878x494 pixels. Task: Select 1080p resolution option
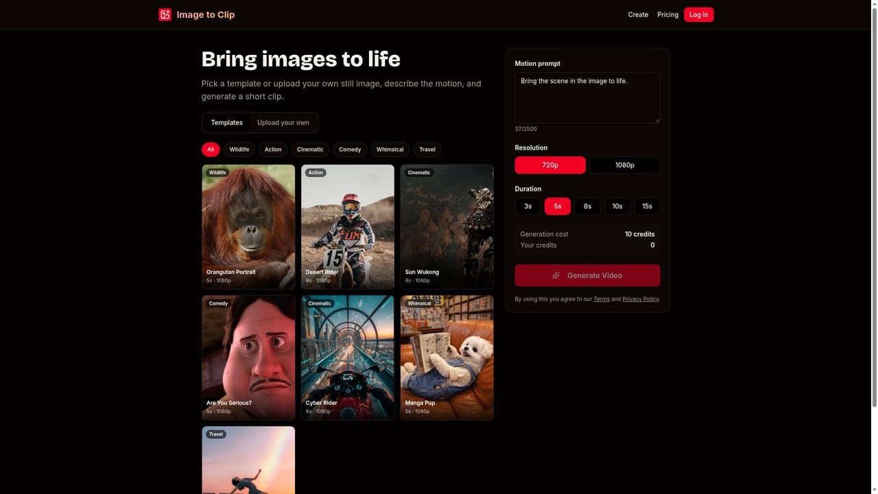tap(625, 165)
